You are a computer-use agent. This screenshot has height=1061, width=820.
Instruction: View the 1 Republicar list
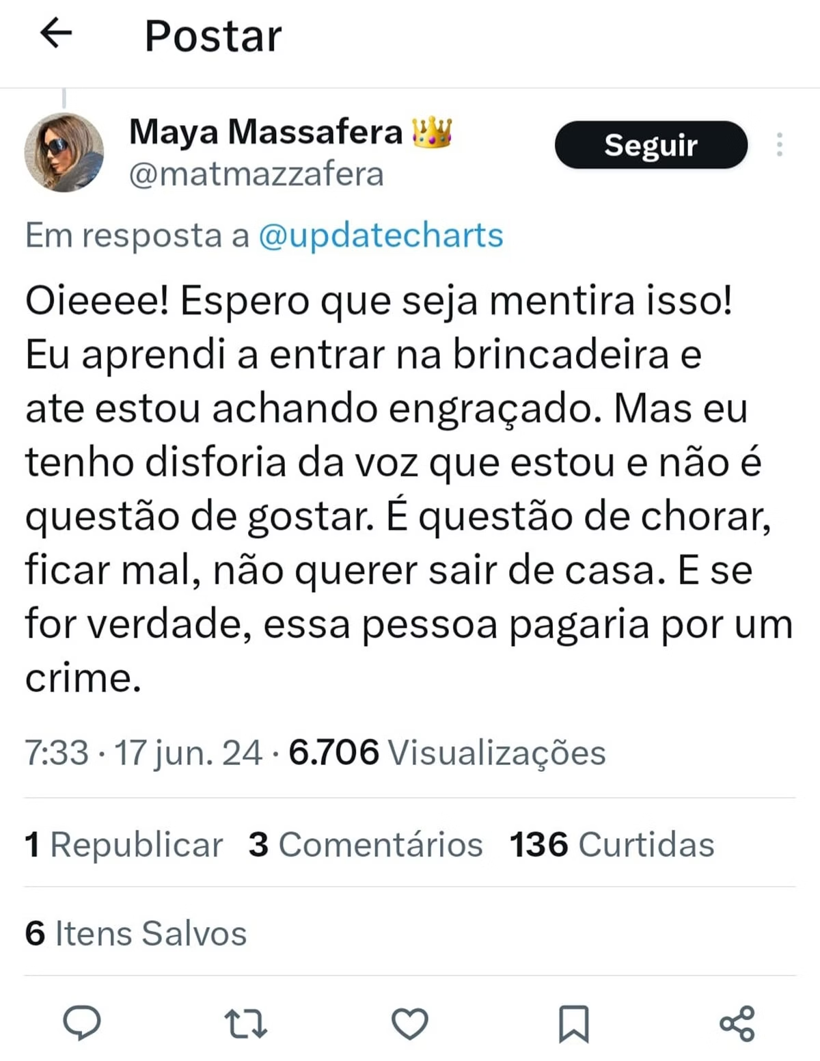tap(124, 844)
